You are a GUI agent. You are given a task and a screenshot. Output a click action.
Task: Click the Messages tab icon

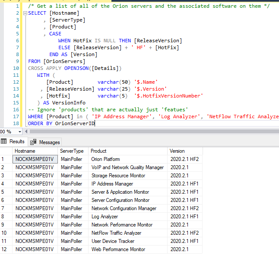coord(33,142)
